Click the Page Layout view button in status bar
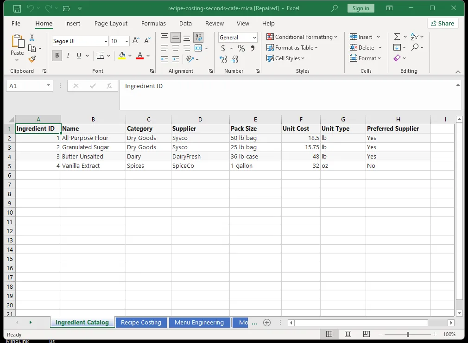Screen dimensions: 468x343 pos(348,334)
